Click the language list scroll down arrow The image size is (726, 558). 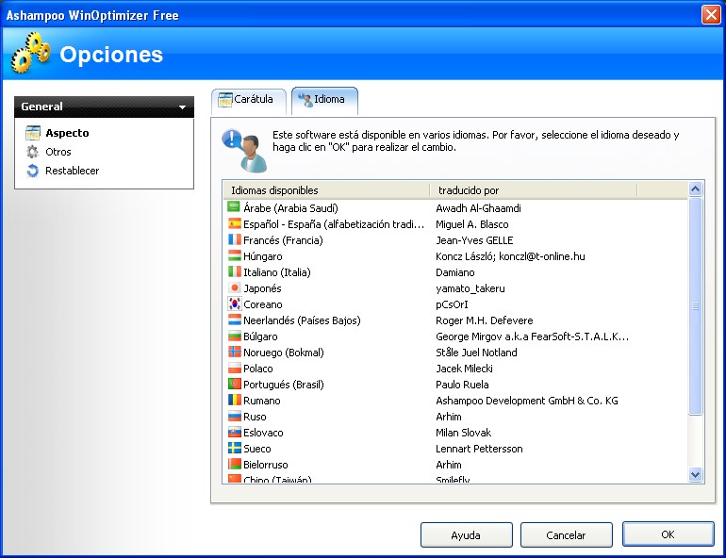pyautogui.click(x=695, y=474)
